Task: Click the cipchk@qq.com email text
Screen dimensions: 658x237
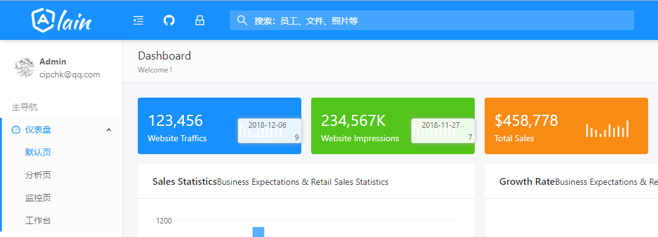Action: pos(69,75)
